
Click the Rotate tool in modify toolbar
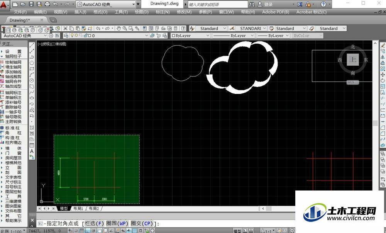[383, 80]
